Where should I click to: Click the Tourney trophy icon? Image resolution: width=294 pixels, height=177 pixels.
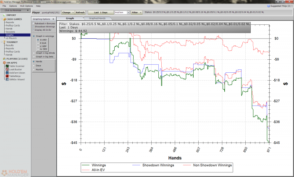4,42
